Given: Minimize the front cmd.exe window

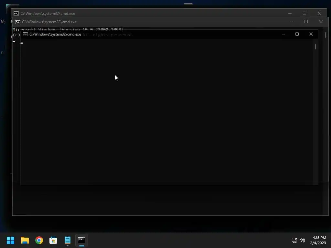Looking at the screenshot, I should click(x=283, y=34).
